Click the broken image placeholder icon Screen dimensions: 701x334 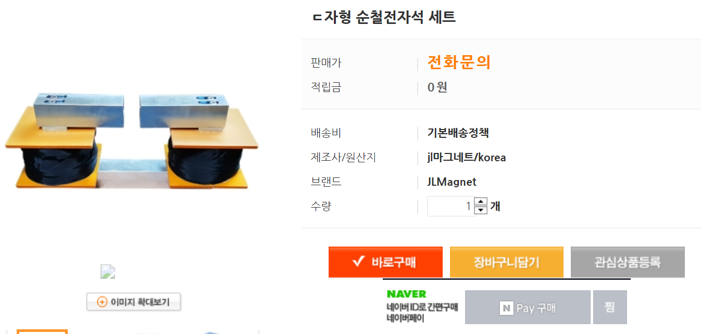point(108,272)
